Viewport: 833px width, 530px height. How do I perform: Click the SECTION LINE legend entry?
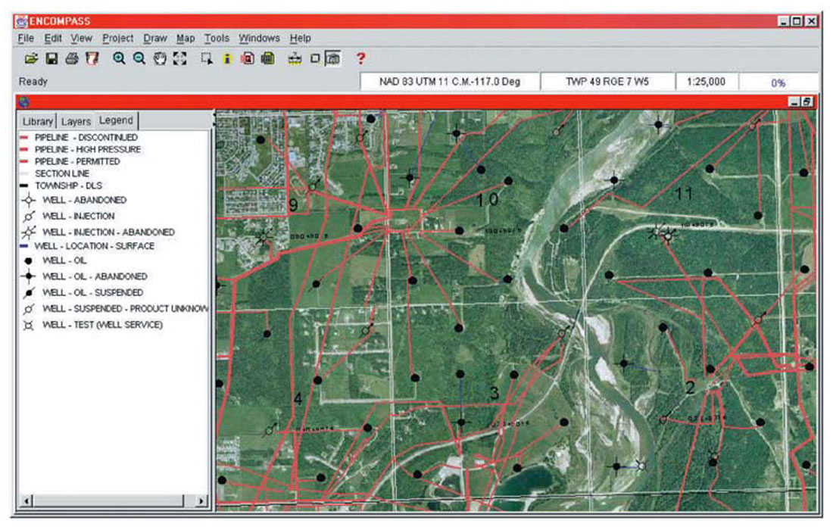click(55, 173)
